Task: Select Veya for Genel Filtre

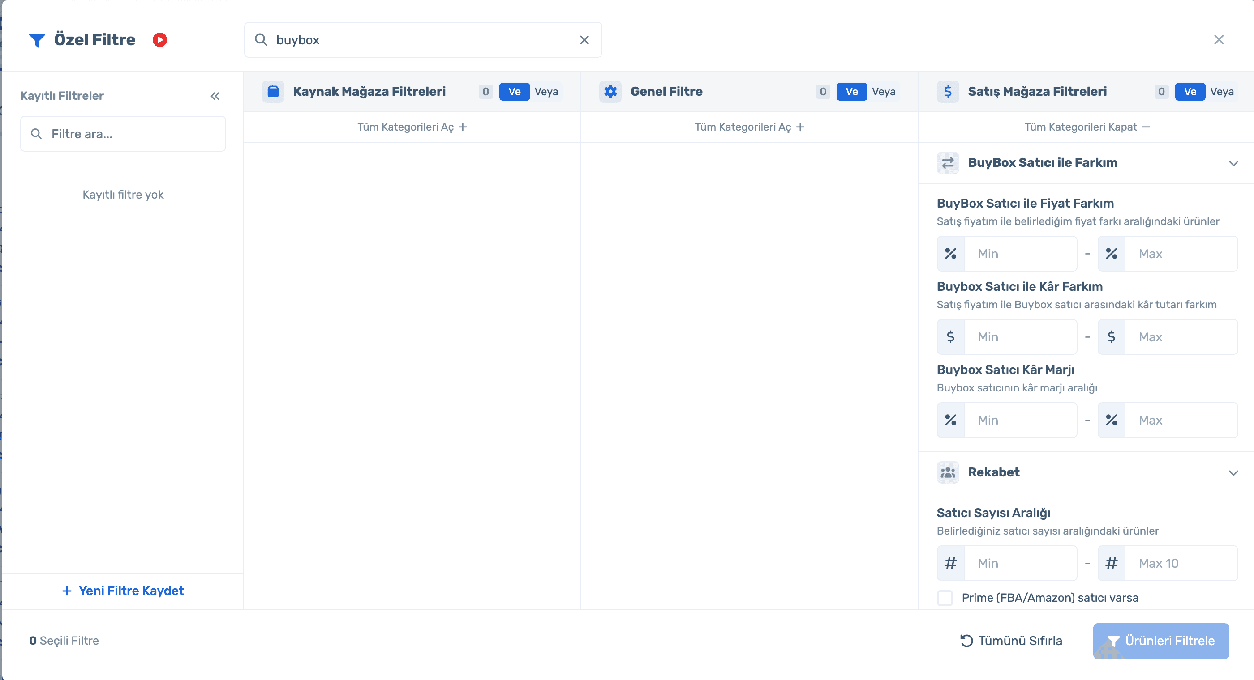Action: [884, 91]
